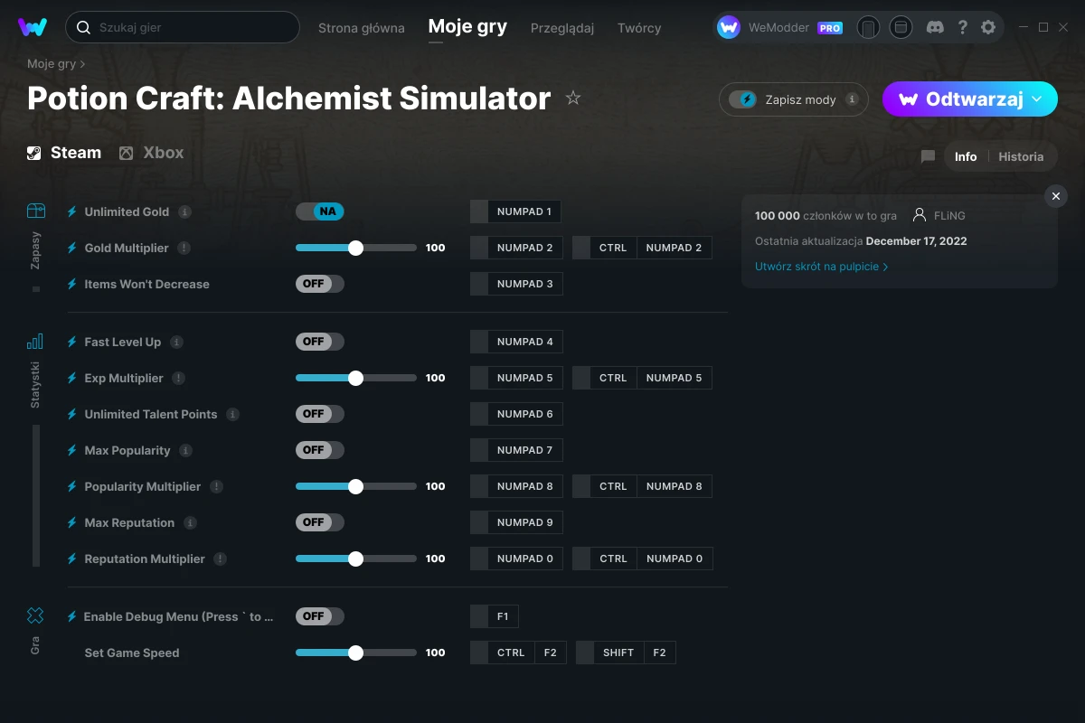Click CTRL NUMPAD 2 hotkey button

point(642,248)
